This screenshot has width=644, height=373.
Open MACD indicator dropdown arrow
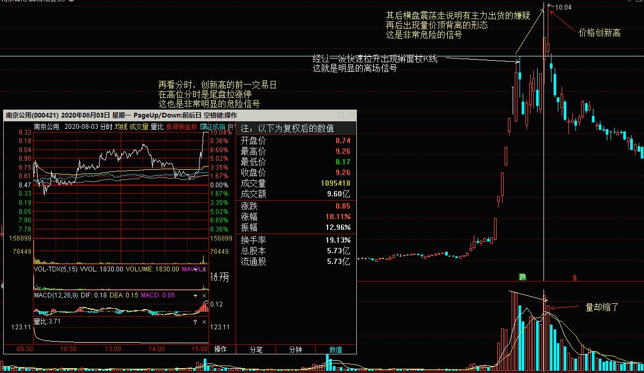(x=195, y=295)
